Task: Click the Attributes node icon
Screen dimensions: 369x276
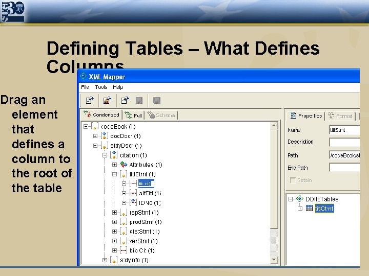Action: pos(124,165)
